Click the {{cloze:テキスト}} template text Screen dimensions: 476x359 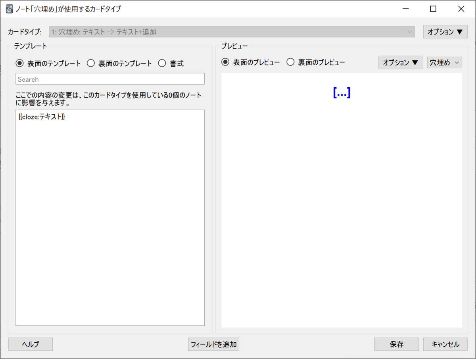(42, 117)
